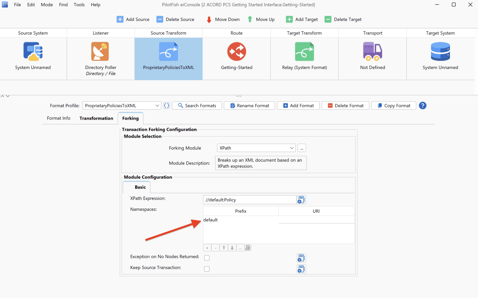Image resolution: width=478 pixels, height=298 pixels.
Task: Select the Target System database icon
Action: (x=440, y=51)
